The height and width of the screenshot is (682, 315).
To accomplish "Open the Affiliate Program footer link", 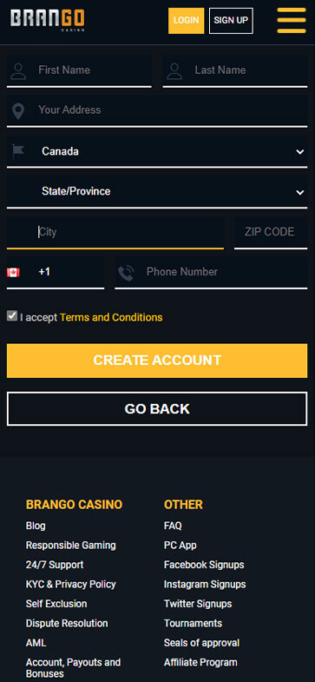I will (200, 662).
